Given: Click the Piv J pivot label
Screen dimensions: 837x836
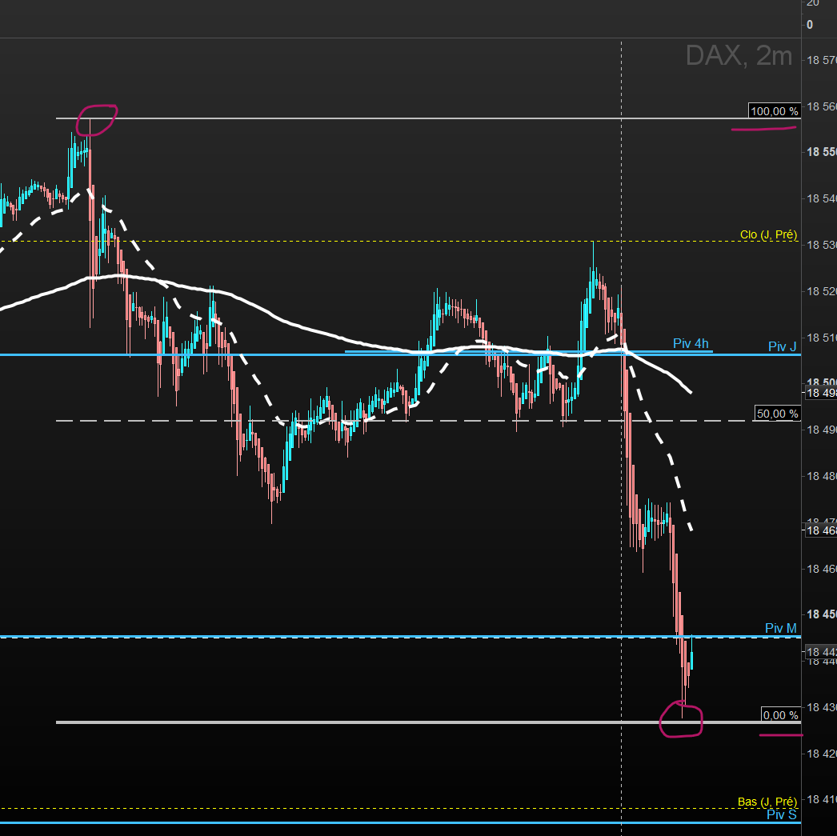Looking at the screenshot, I should (x=782, y=346).
